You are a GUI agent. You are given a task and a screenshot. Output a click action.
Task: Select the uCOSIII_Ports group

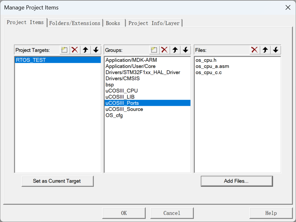pos(148,103)
